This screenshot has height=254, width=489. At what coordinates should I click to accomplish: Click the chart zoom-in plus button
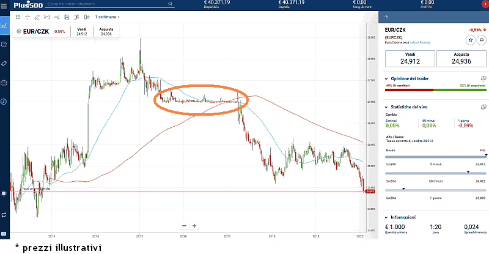pos(194,225)
